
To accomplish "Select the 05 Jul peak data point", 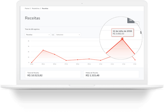I will [43, 50].
